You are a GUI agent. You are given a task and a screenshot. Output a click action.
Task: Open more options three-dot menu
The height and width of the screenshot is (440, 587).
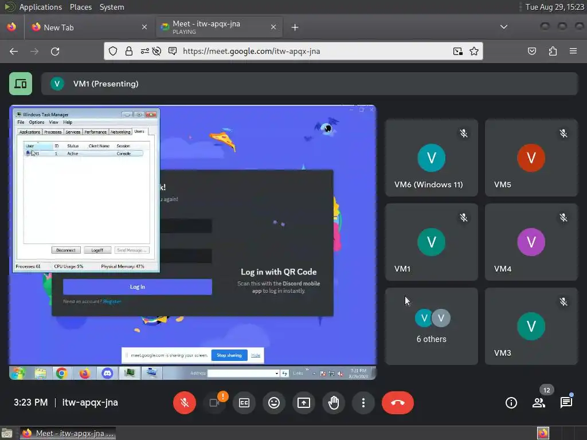coord(363,403)
